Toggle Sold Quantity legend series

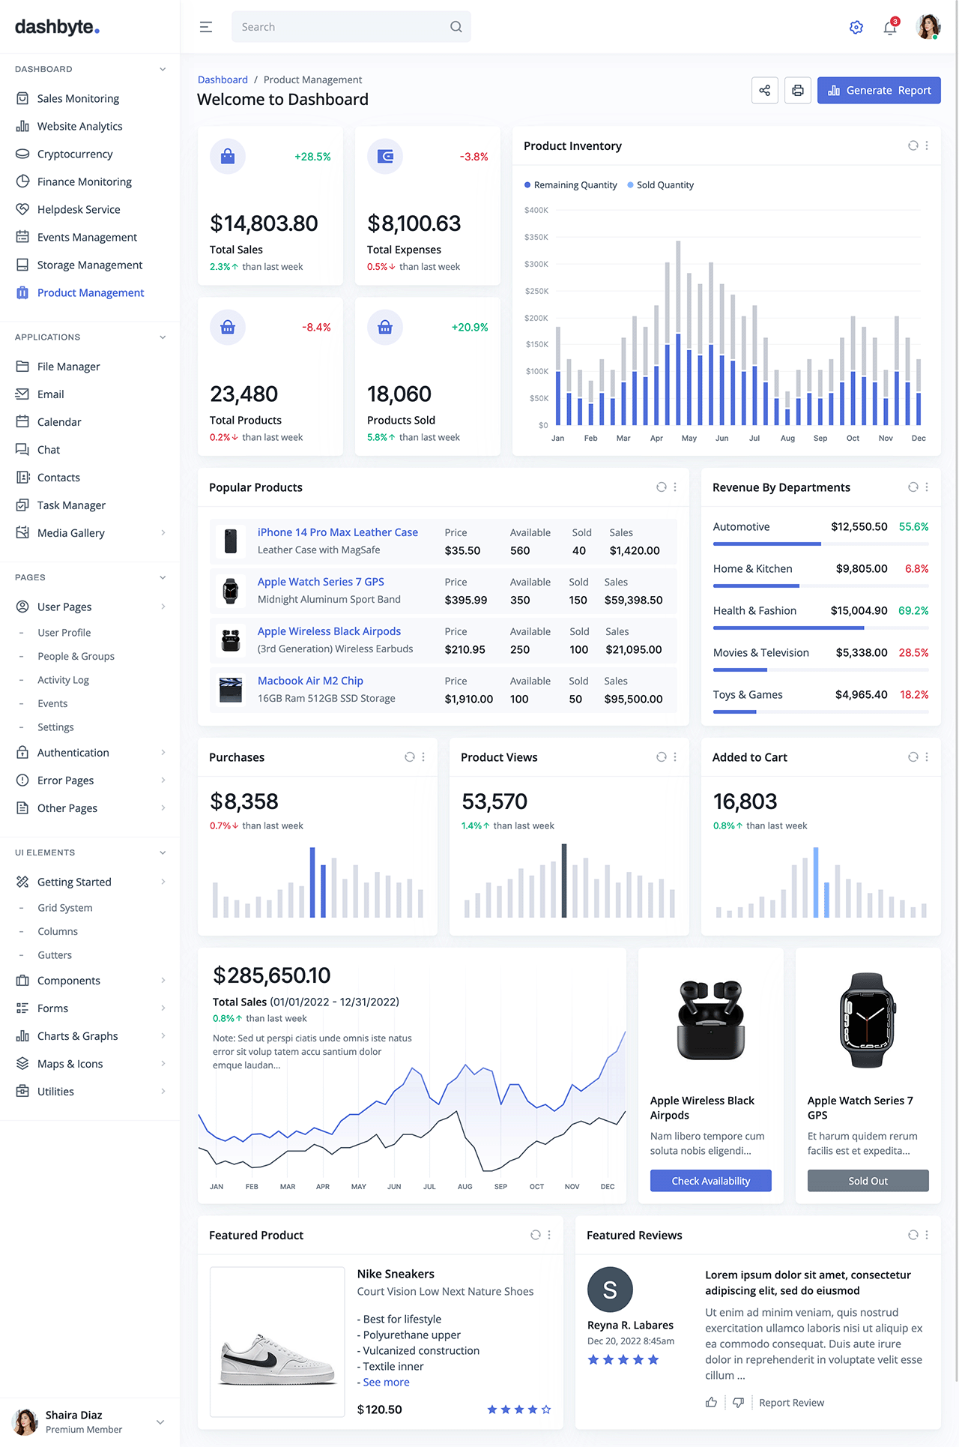tap(661, 185)
